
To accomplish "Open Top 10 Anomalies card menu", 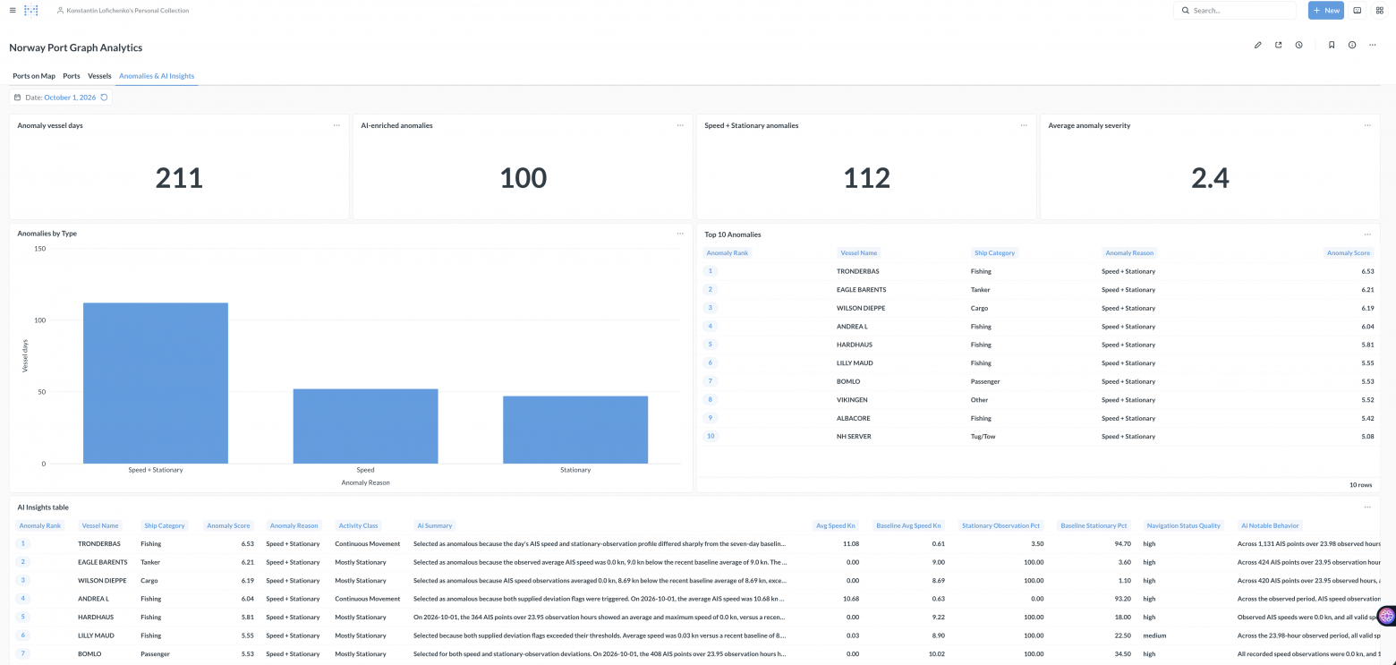I will [1367, 234].
